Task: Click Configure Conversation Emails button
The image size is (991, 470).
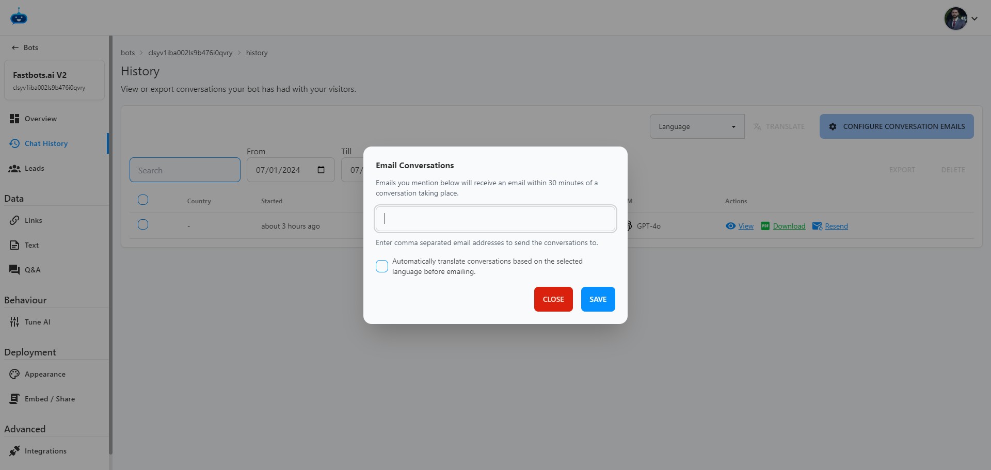Action: tap(897, 126)
